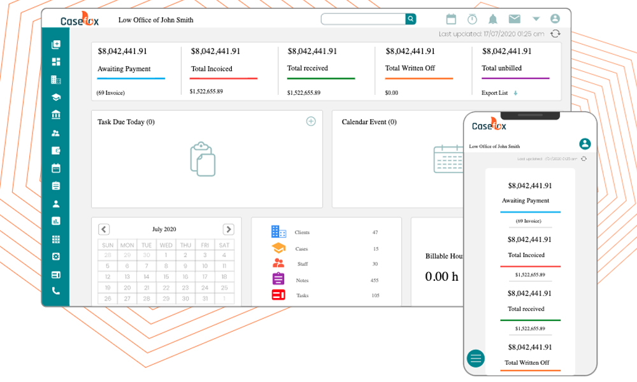Open the Tasks row red icon in summary list
This screenshot has height=382, width=637.
tap(278, 295)
